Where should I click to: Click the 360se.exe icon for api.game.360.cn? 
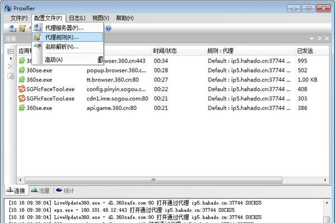[x=22, y=108]
